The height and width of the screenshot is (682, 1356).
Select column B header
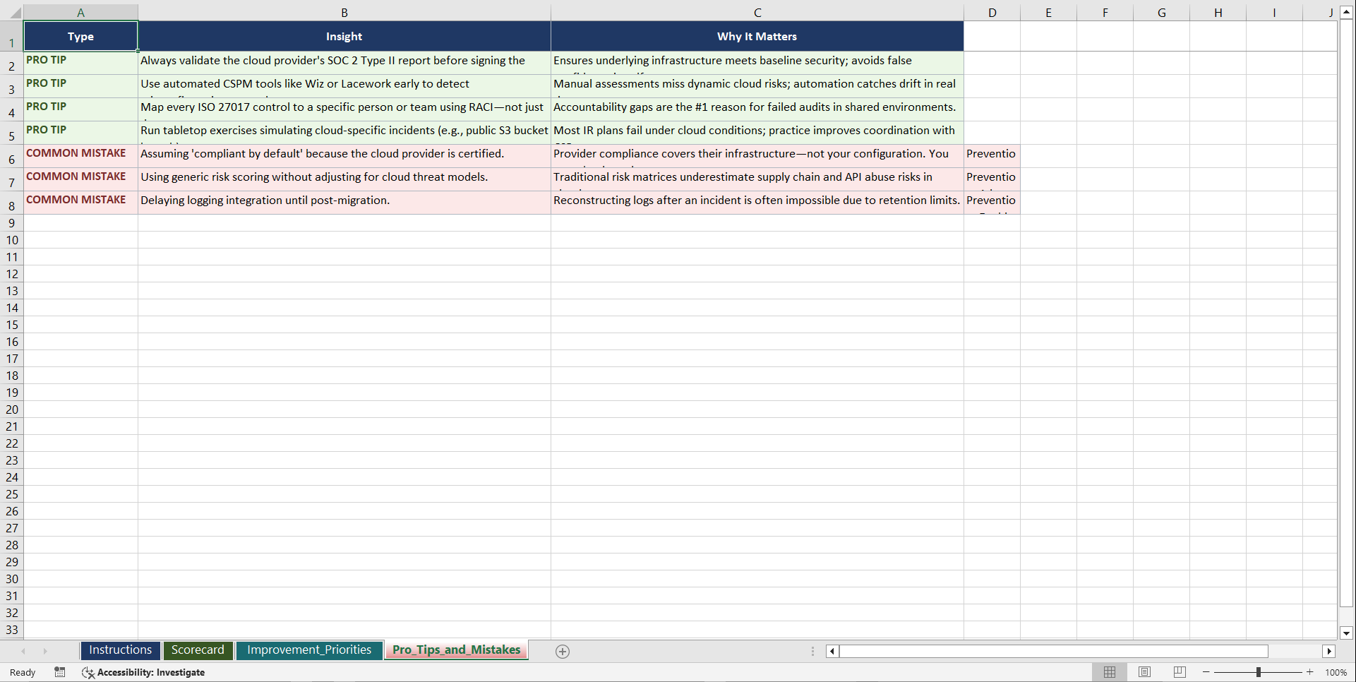click(x=344, y=12)
